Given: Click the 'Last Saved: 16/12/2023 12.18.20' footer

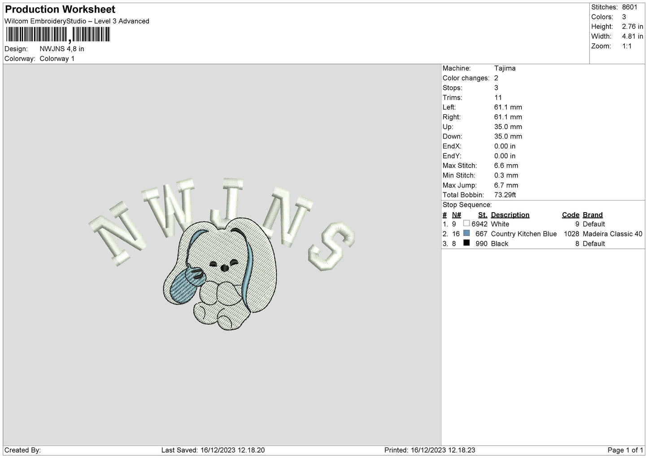Looking at the screenshot, I should (213, 450).
